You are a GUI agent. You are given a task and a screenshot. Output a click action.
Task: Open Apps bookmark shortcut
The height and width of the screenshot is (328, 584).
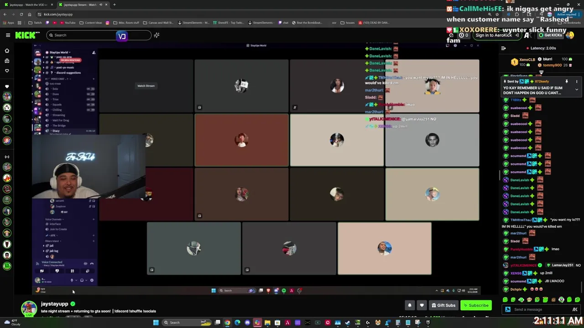(9, 23)
